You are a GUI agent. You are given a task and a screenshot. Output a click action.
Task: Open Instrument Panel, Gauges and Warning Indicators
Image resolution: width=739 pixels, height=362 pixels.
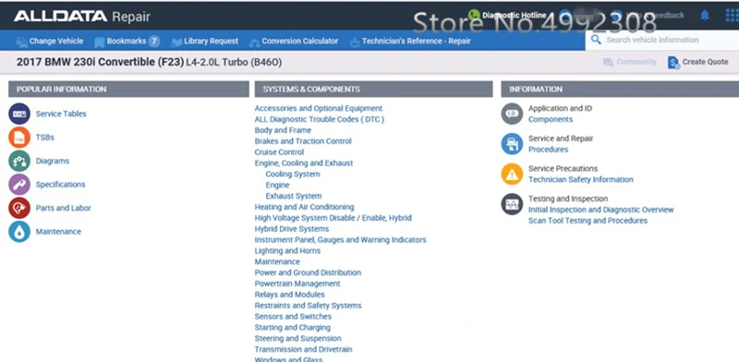tap(340, 239)
